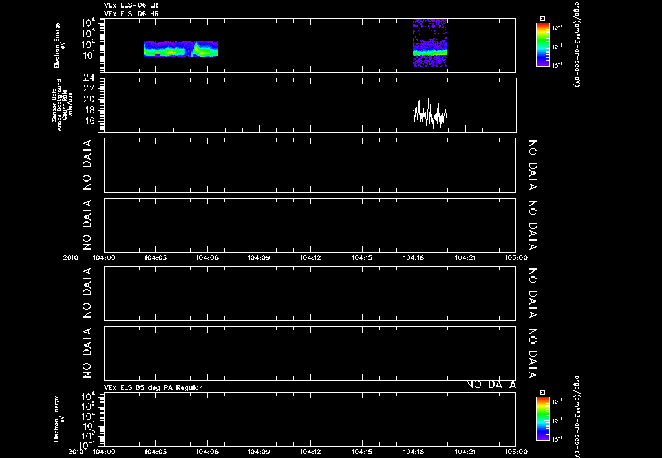Click the horizontal "NO DATA" label above the bottom panel
Viewport: 662px width, 458px height.
491,384
